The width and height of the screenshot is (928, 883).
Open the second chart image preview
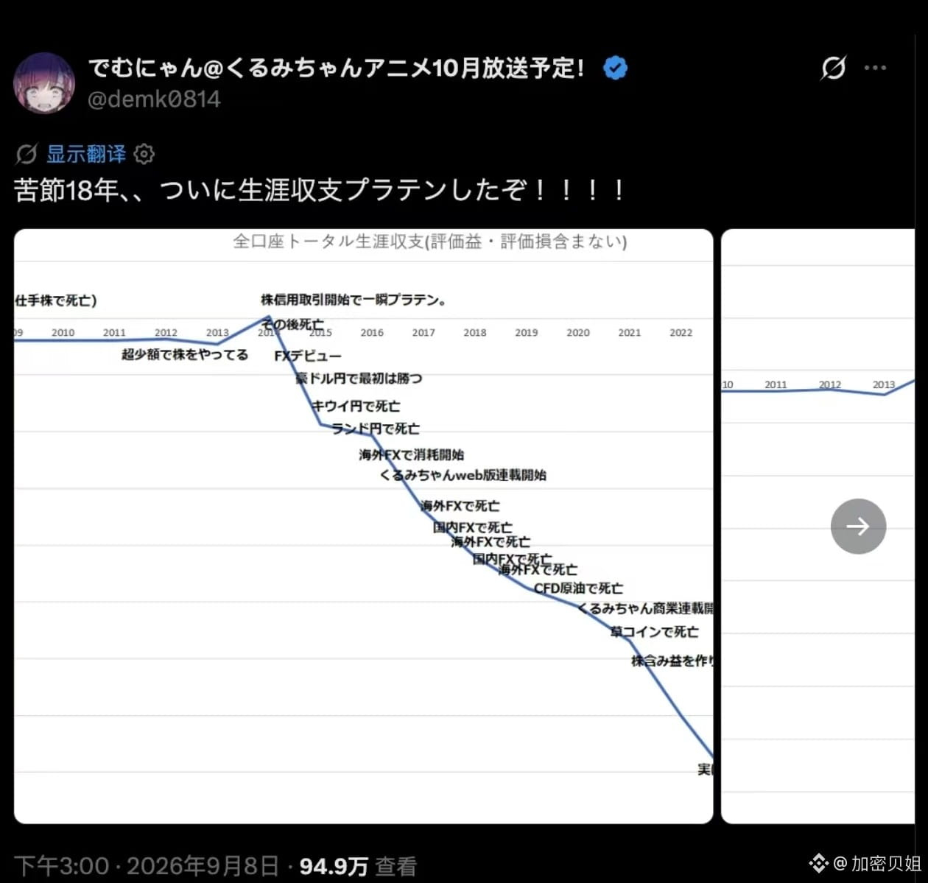point(818,526)
